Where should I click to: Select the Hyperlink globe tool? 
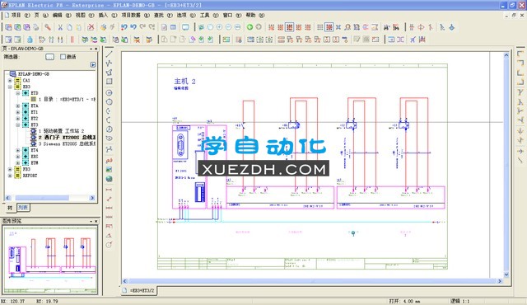pos(110,179)
